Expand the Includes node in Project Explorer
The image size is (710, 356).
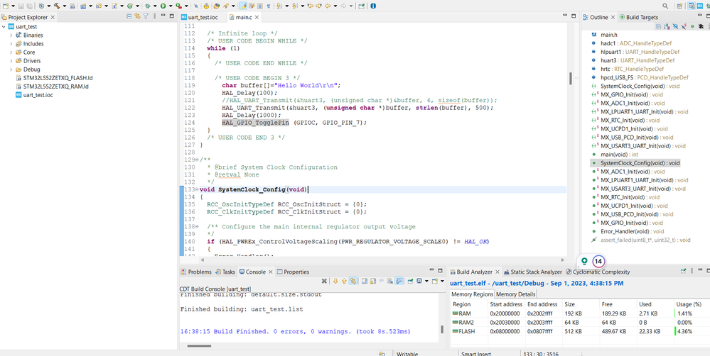click(11, 43)
